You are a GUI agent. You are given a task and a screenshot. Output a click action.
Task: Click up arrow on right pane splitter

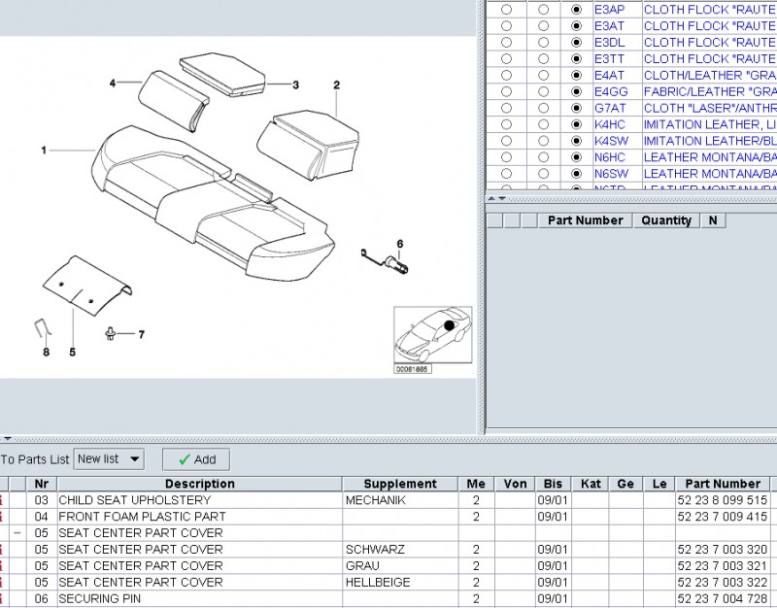491,199
